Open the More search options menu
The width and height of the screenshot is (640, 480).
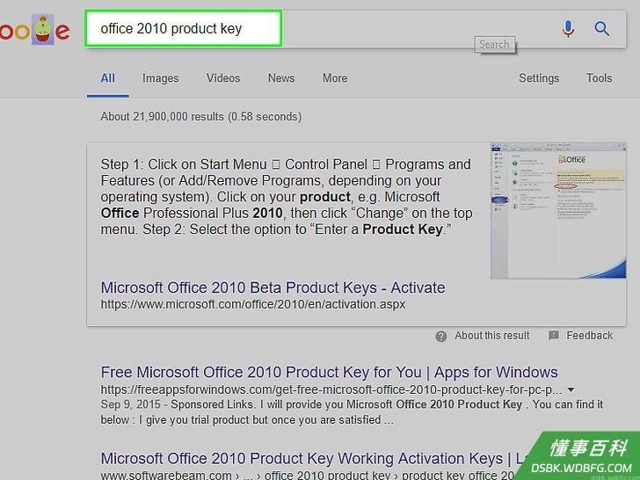click(335, 78)
